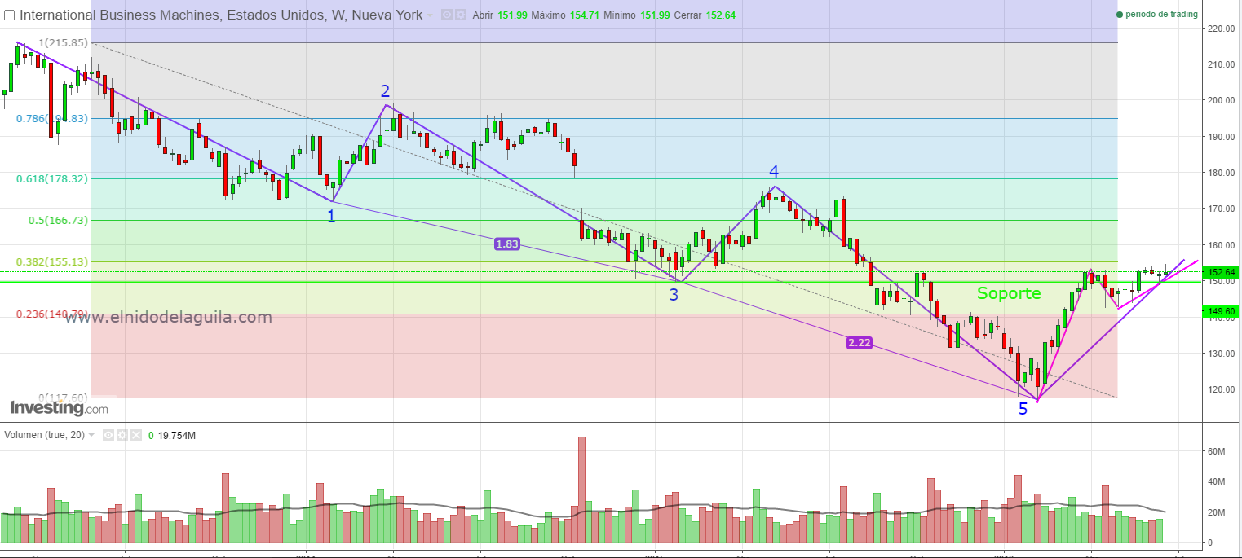Select wave label 2 on chart
1242x558 pixels.
pyautogui.click(x=385, y=90)
